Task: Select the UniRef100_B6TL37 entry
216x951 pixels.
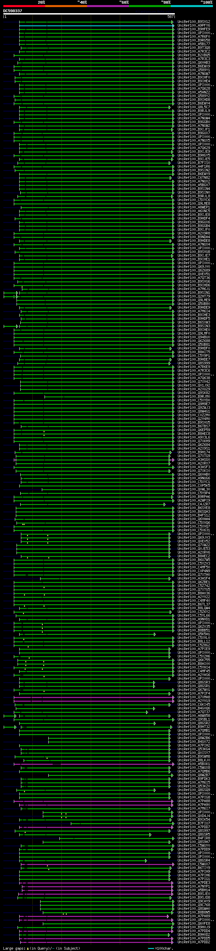Action: coord(194,604)
